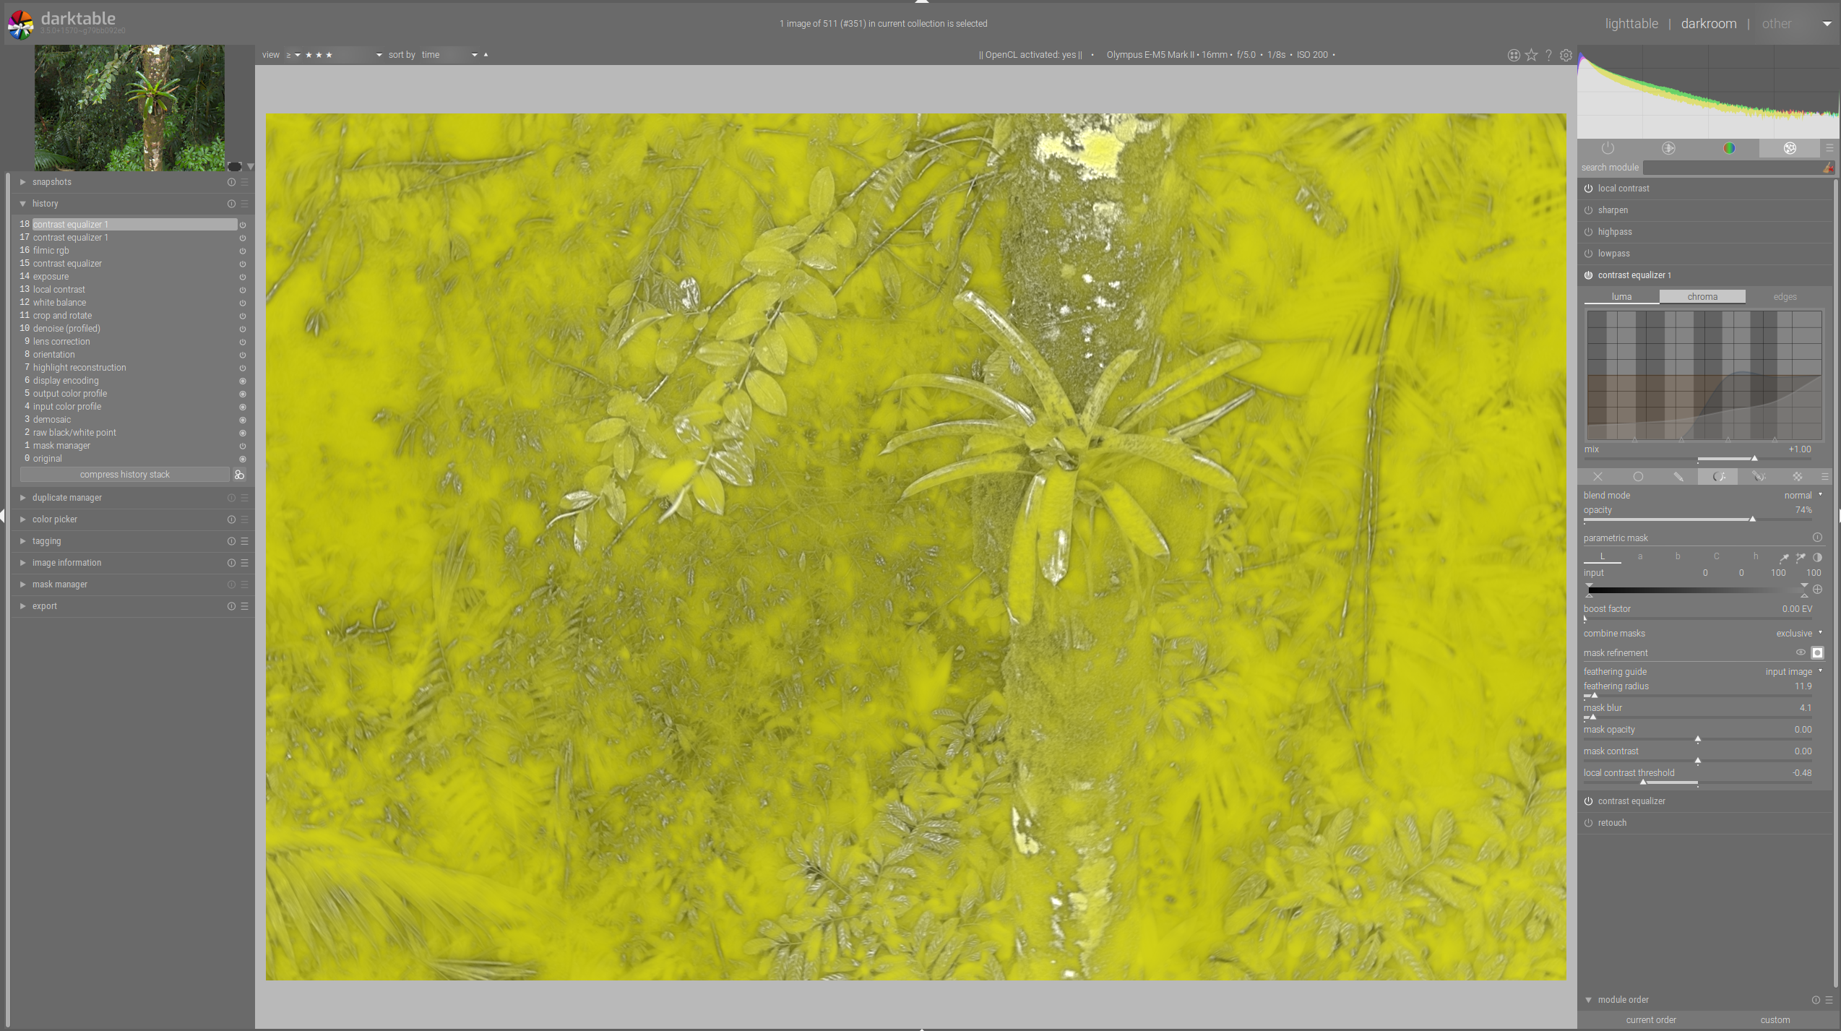Click the uniformly blend circle icon
The image size is (1841, 1031).
(x=1638, y=477)
